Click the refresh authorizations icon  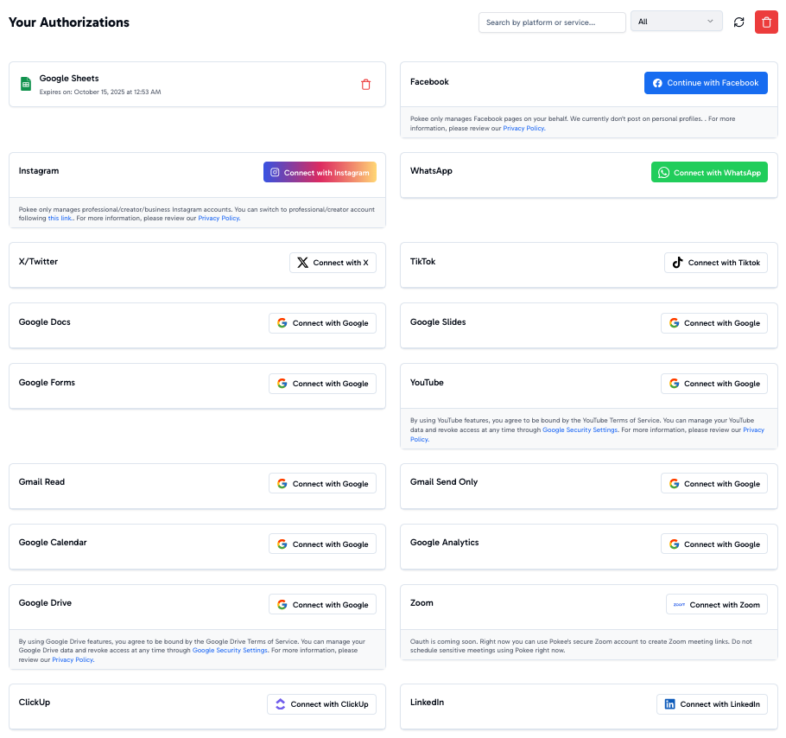[738, 22]
